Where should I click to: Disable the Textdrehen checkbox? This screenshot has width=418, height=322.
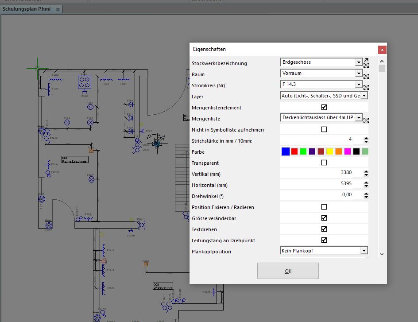click(324, 229)
